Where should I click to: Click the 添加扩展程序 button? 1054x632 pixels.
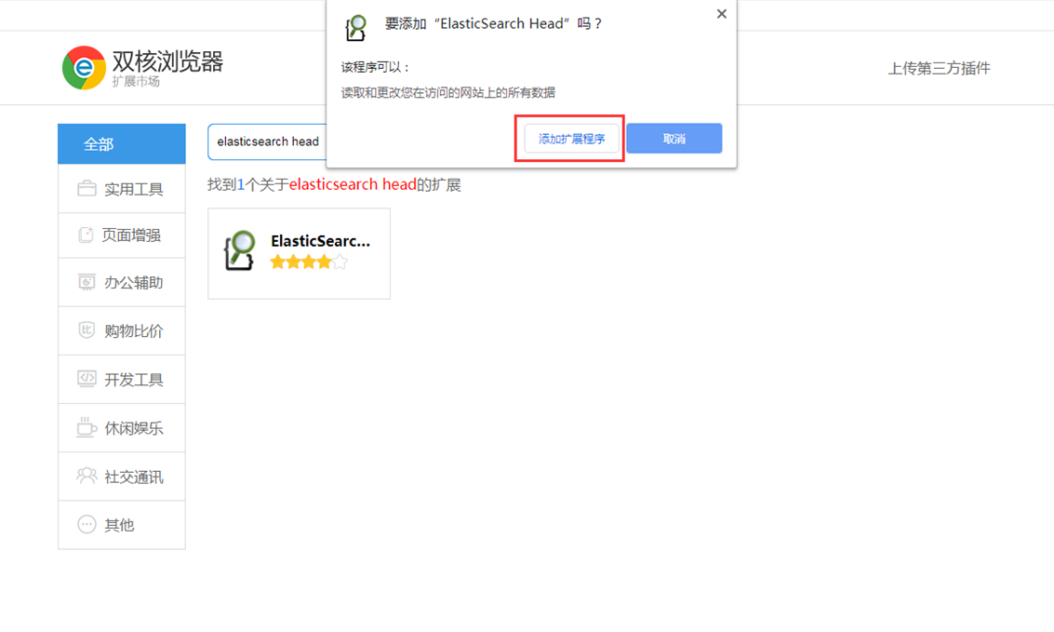(x=571, y=139)
